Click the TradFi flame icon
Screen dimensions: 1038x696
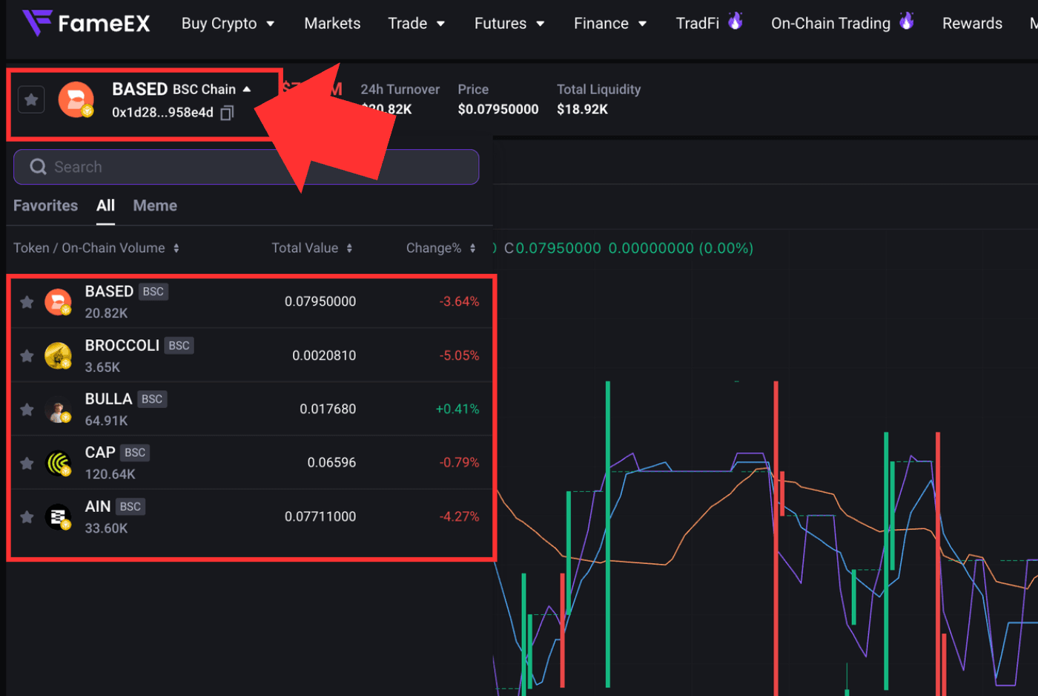735,21
